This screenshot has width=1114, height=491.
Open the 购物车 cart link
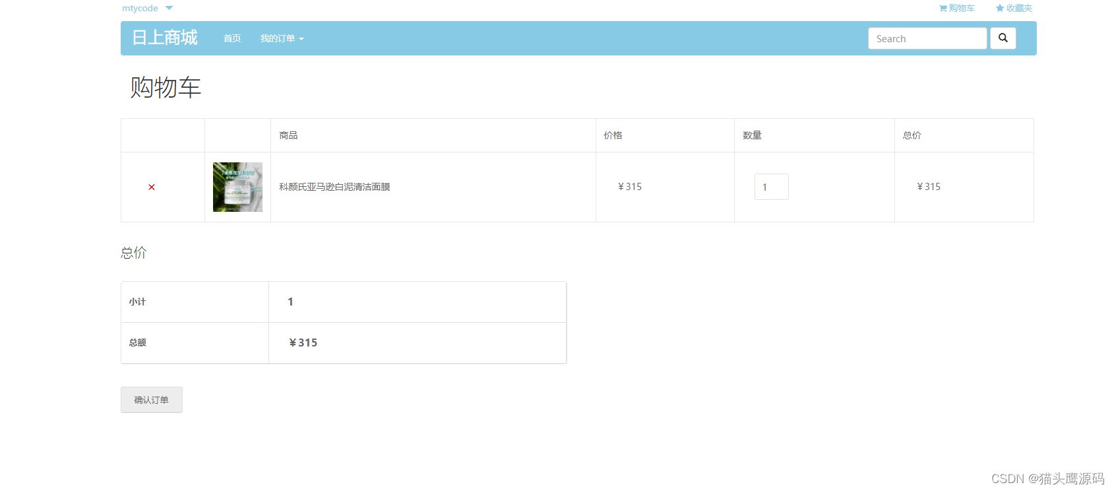[956, 8]
